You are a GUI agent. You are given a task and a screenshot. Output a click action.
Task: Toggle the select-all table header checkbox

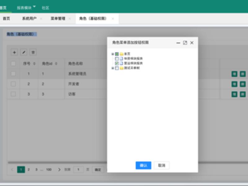[x=13, y=64]
